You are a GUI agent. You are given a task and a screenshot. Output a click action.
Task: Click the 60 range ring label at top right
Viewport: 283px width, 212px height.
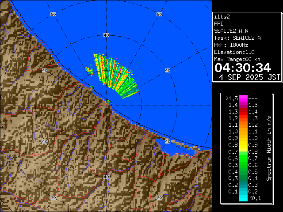click(159, 15)
